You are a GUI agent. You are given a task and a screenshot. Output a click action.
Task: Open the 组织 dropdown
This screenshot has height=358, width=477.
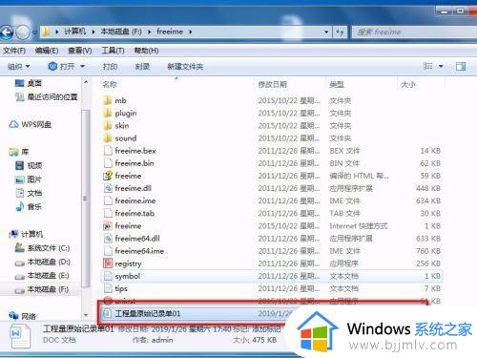pyautogui.click(x=18, y=67)
